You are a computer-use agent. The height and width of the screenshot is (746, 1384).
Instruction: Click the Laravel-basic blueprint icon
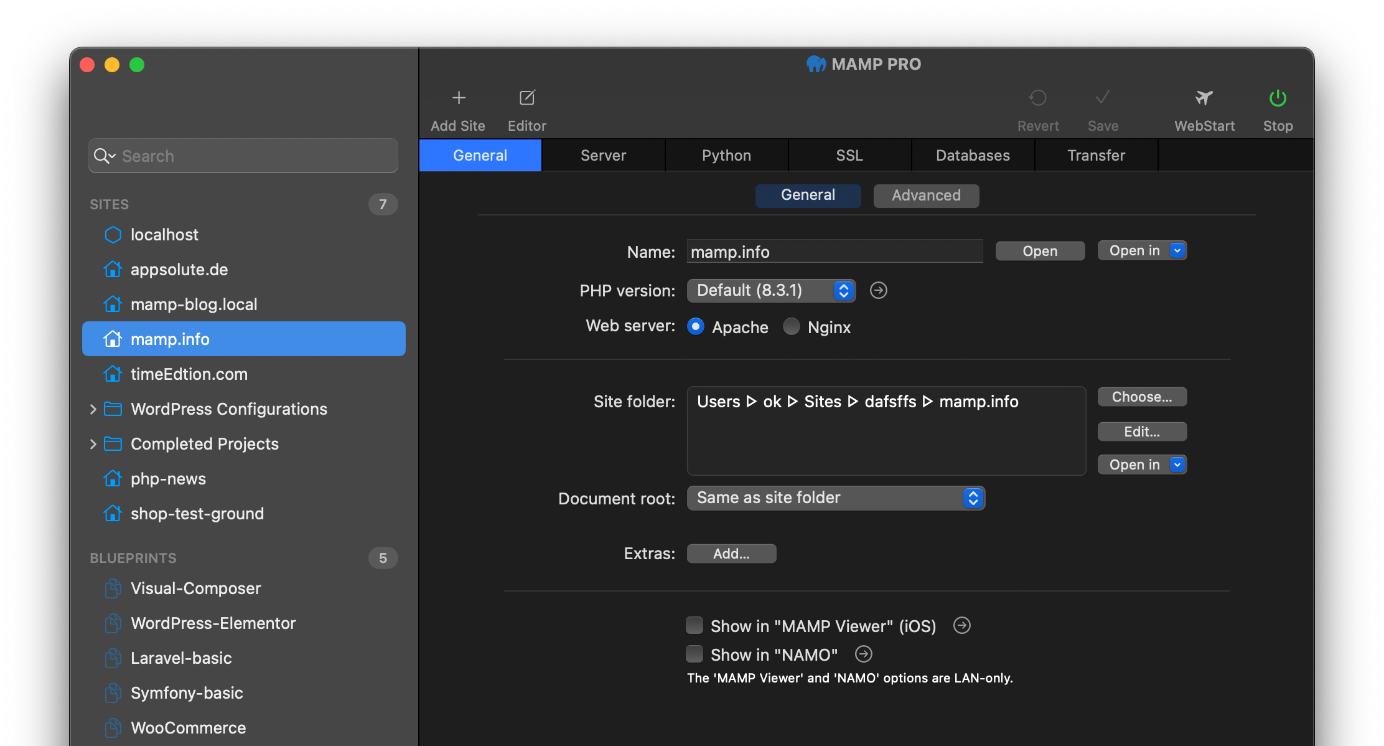[x=113, y=658]
